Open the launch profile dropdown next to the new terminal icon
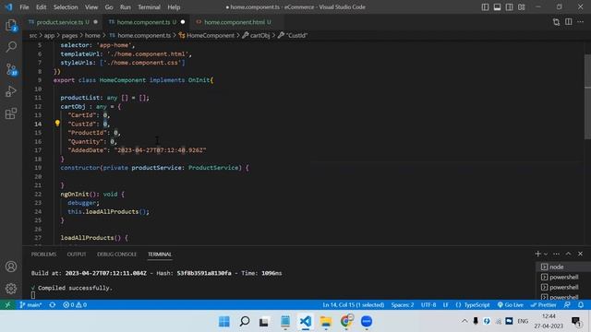 coord(546,255)
